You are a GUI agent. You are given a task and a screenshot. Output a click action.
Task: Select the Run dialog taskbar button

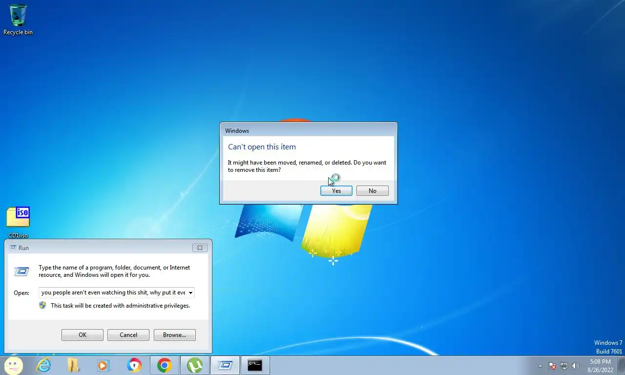pos(225,365)
